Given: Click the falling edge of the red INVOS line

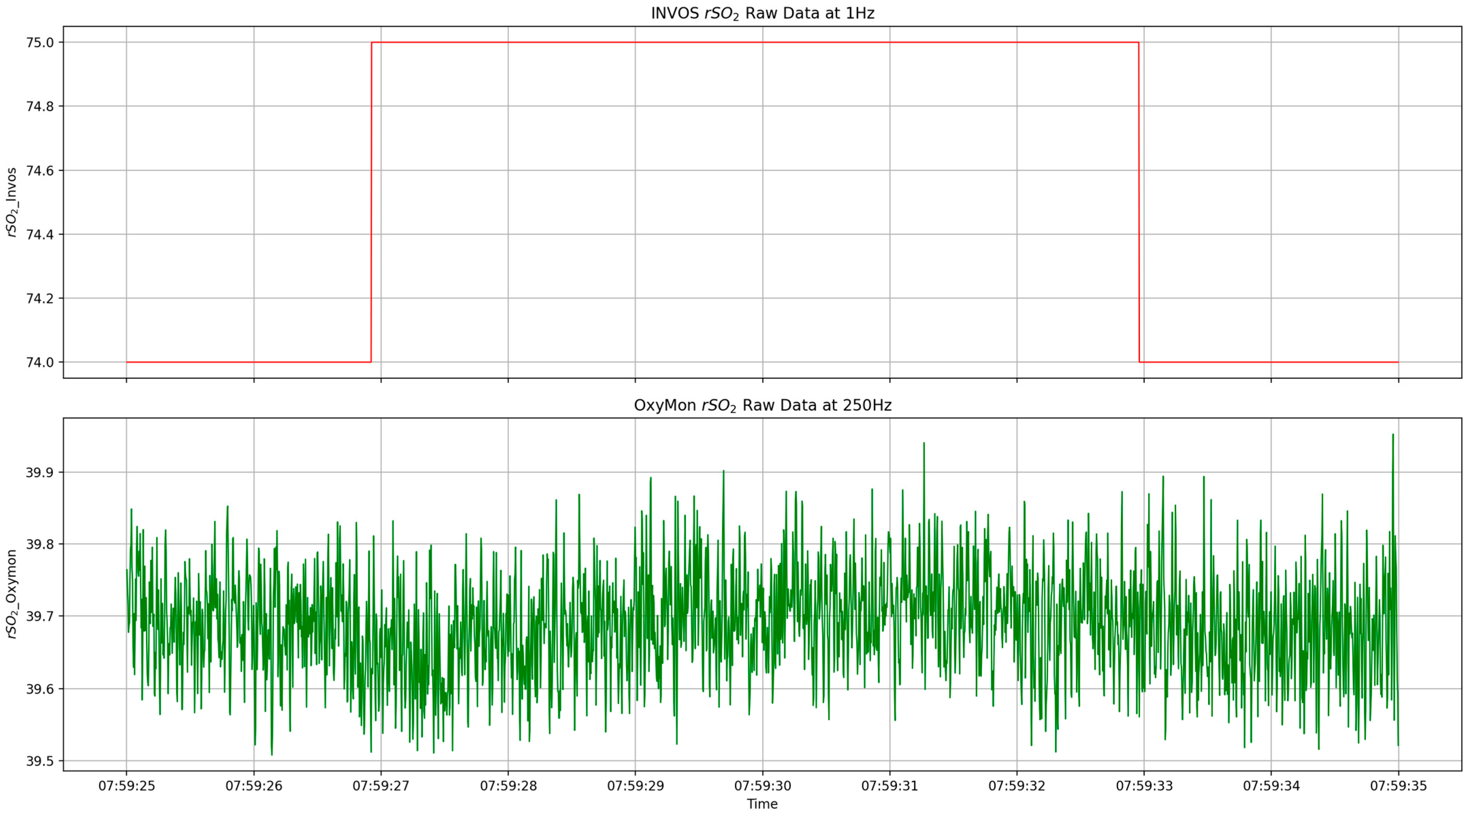Looking at the screenshot, I should coord(1139,202).
